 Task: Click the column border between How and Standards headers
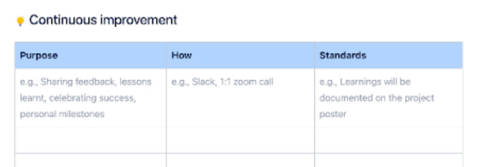[314, 55]
